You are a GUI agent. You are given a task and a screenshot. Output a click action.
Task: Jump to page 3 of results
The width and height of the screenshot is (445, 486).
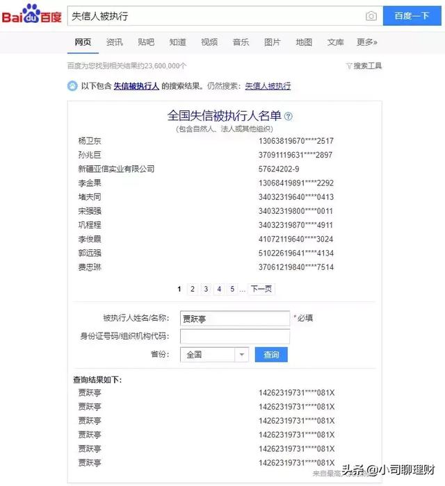(206, 289)
